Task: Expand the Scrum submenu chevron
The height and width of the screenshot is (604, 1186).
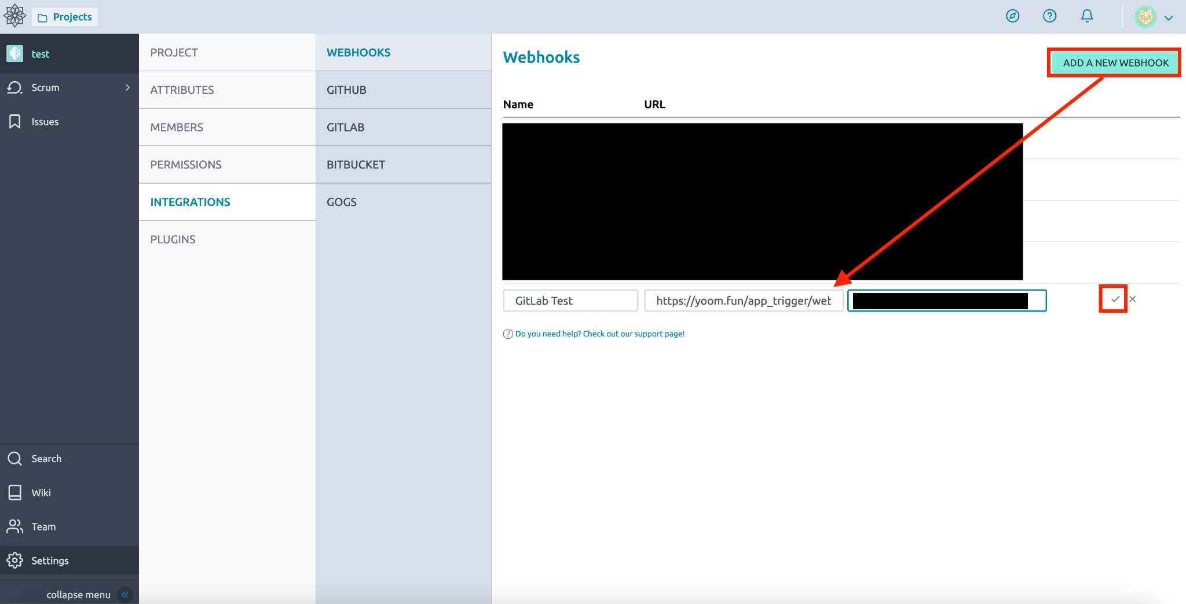Action: [127, 87]
